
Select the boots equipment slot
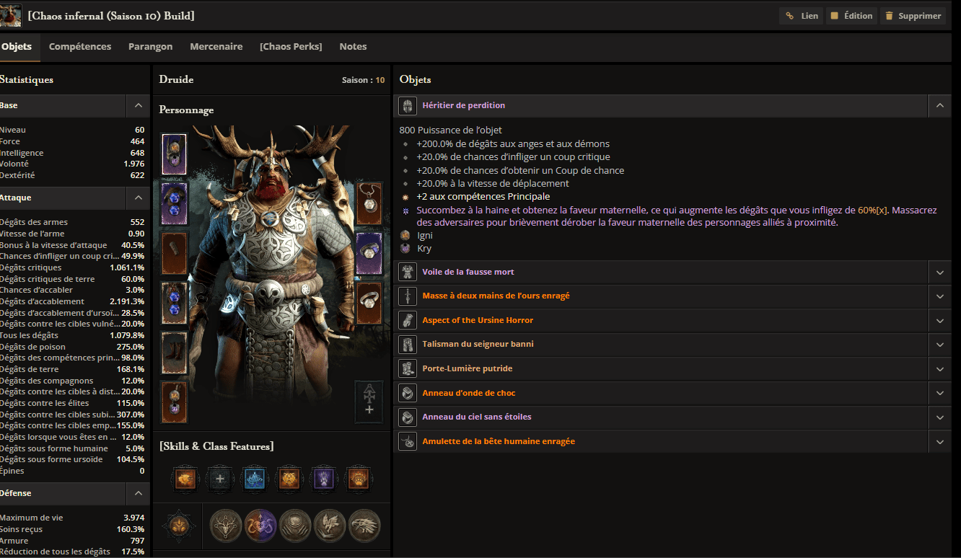pos(174,353)
